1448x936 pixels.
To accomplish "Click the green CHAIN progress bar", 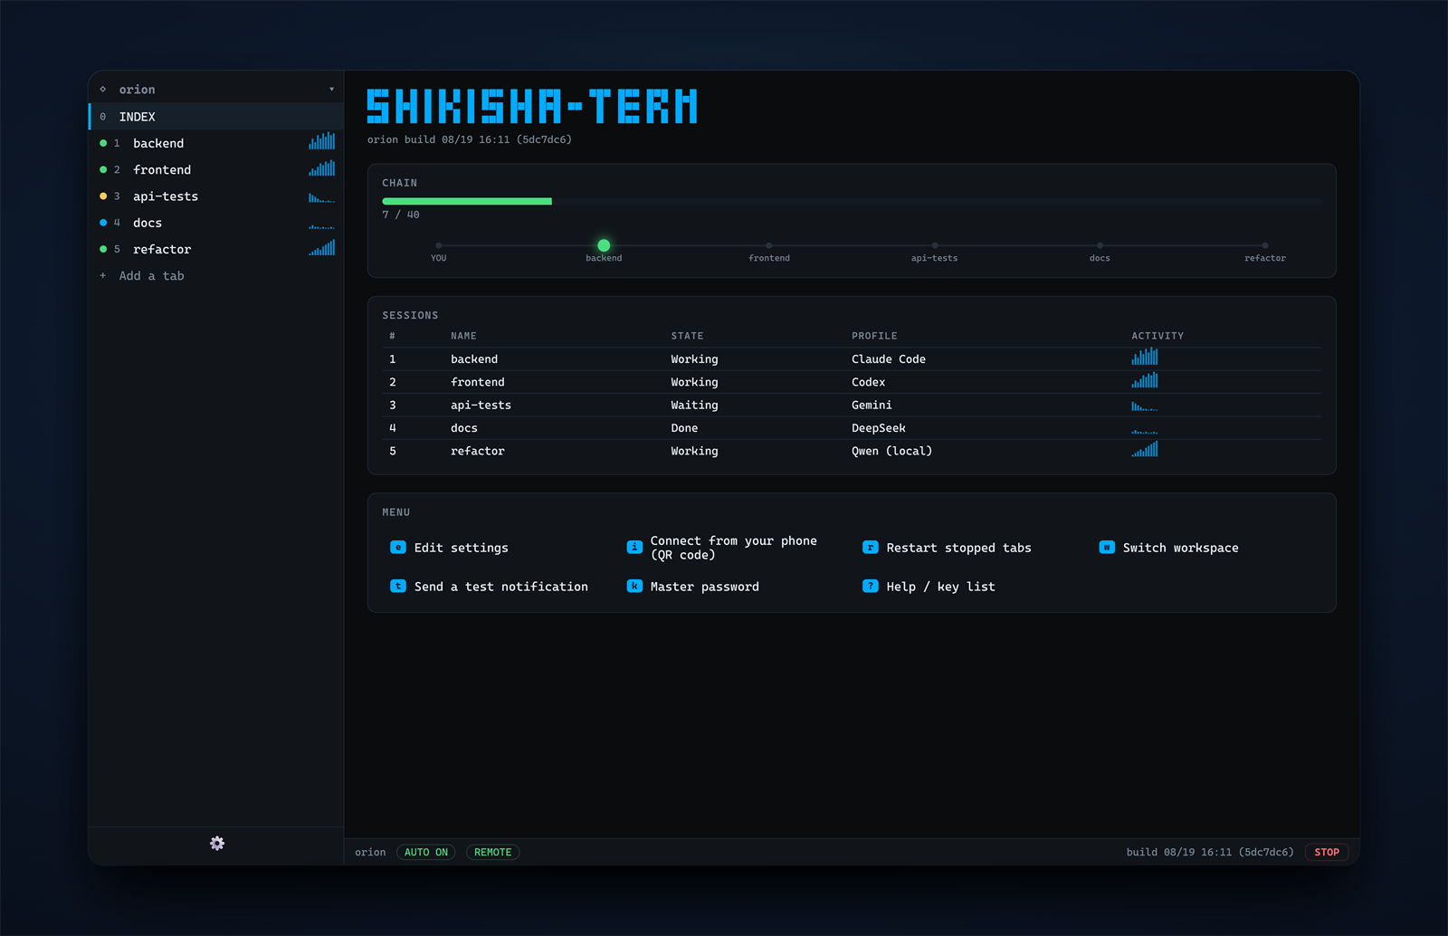I will tap(467, 201).
